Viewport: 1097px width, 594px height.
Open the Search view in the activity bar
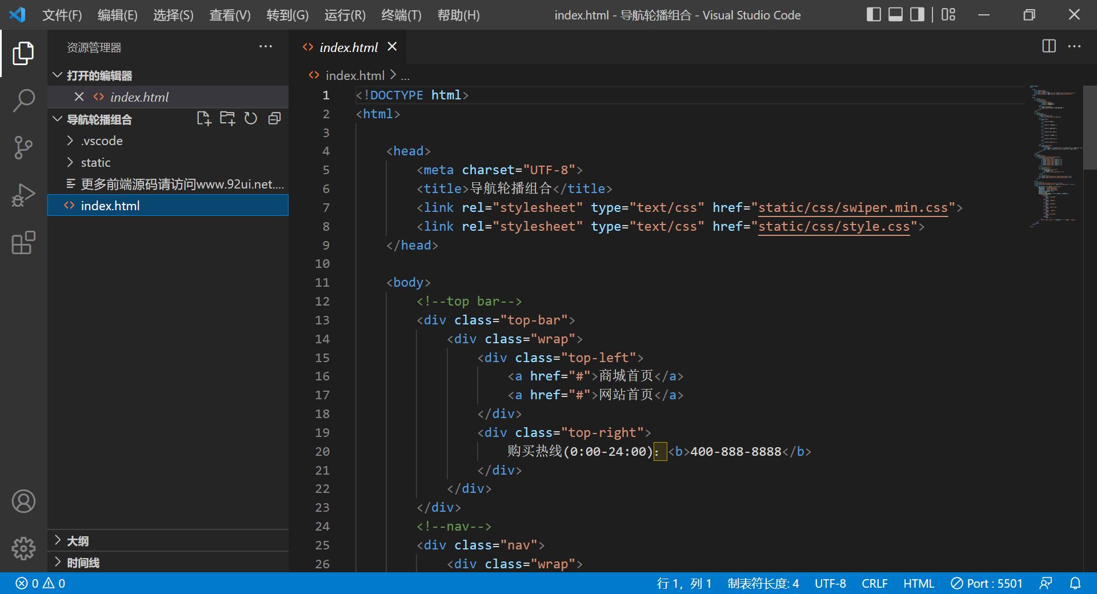click(23, 101)
